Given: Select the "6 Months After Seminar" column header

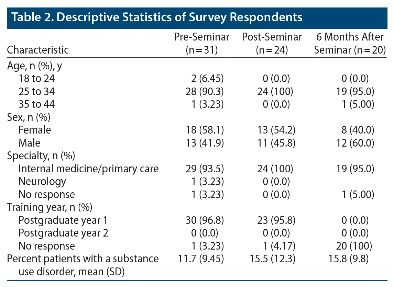Looking at the screenshot, I should 349,43.
